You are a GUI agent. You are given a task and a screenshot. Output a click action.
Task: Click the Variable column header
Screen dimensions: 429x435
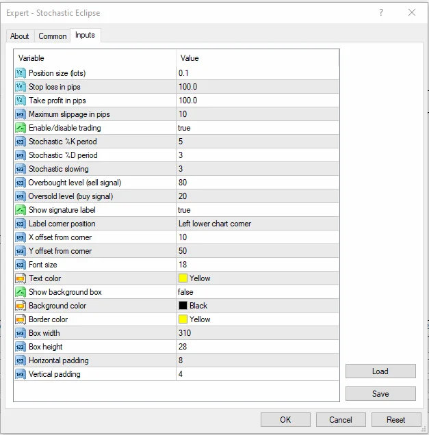95,58
